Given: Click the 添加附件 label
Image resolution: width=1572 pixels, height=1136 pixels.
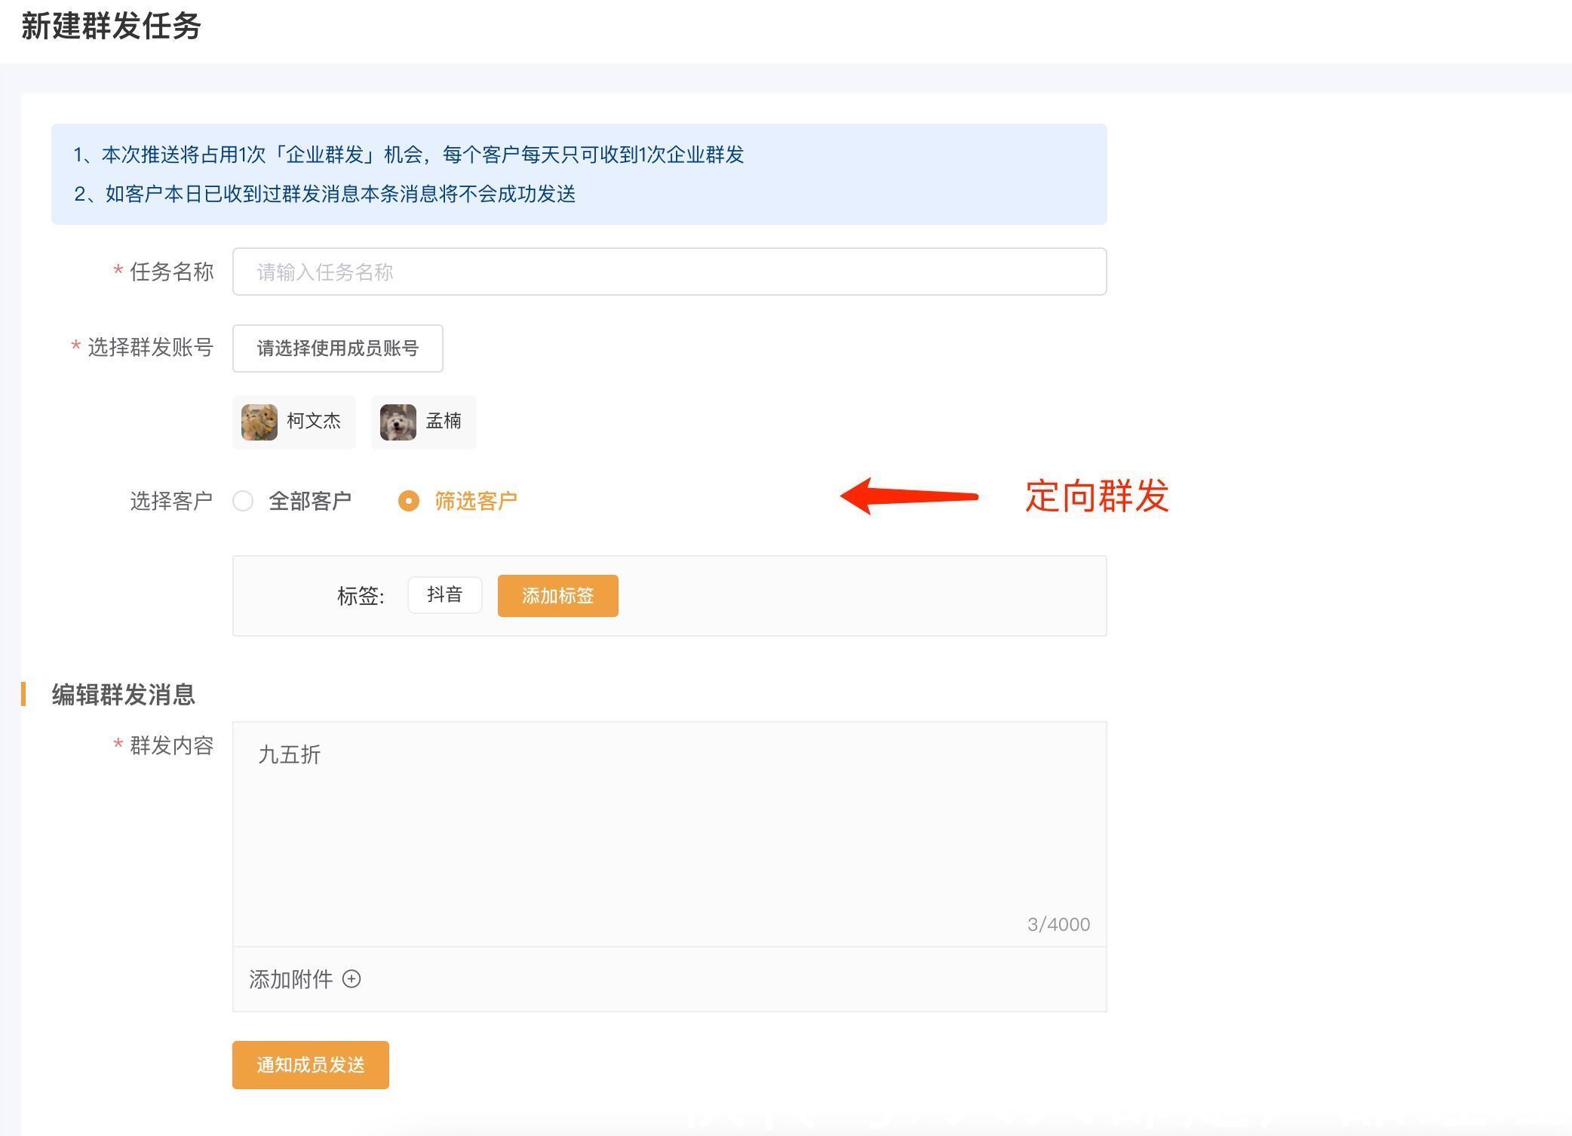Looking at the screenshot, I should (291, 979).
